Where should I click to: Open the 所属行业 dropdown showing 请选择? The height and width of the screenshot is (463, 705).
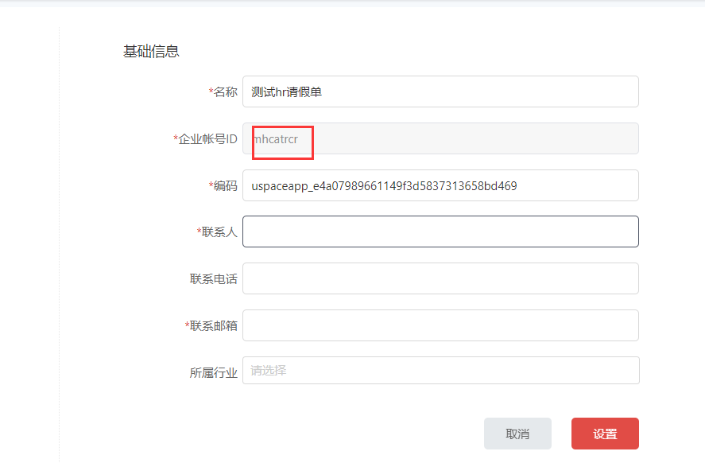[440, 370]
